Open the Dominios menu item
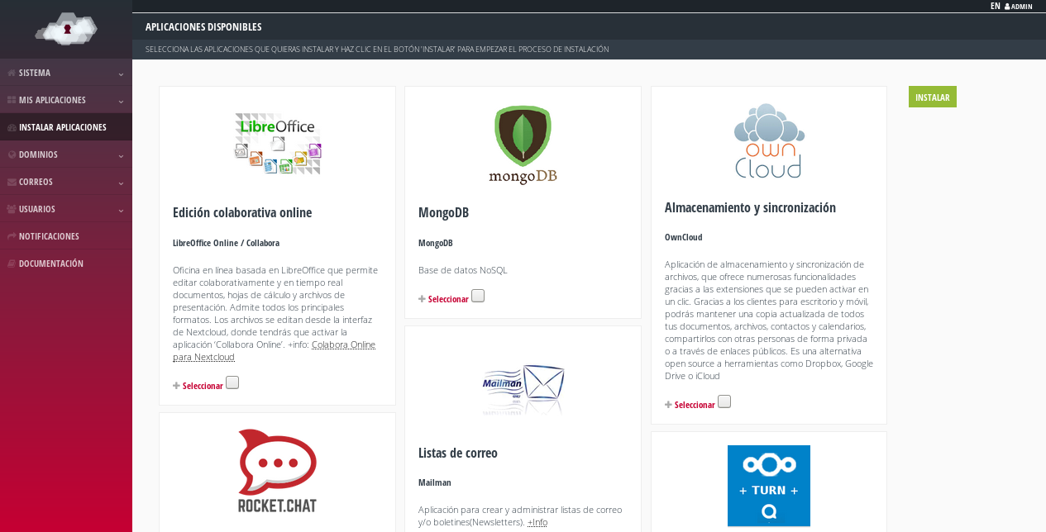Viewport: 1046px width, 532px height. pos(66,154)
